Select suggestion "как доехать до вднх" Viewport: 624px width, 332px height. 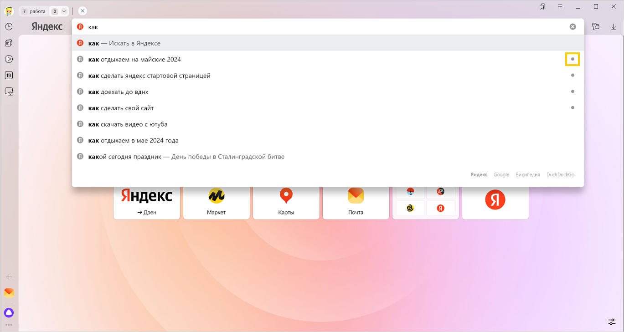point(119,92)
